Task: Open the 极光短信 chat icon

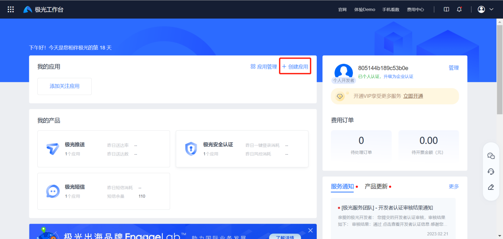Action: [x=53, y=191]
